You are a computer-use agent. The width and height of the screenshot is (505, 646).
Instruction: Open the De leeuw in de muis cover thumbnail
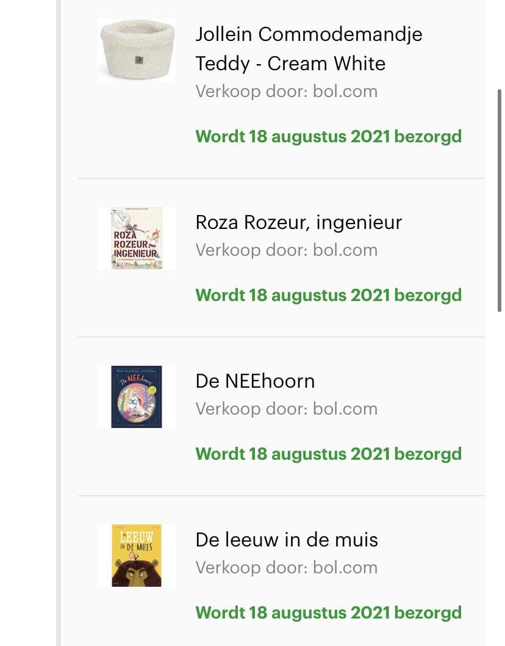click(137, 556)
